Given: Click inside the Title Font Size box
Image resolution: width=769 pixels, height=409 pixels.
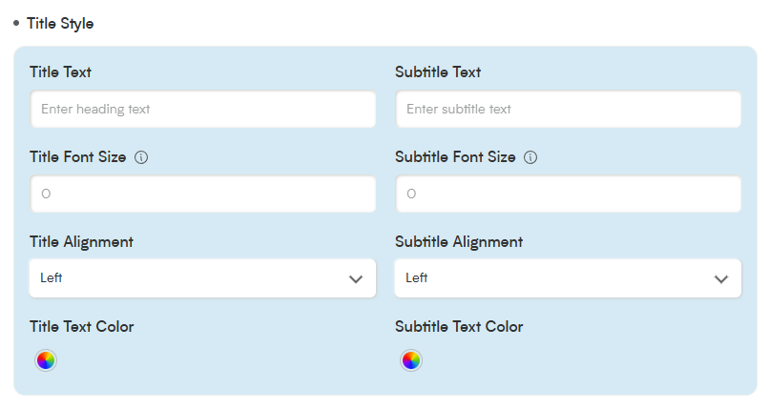Looking at the screenshot, I should (x=203, y=194).
